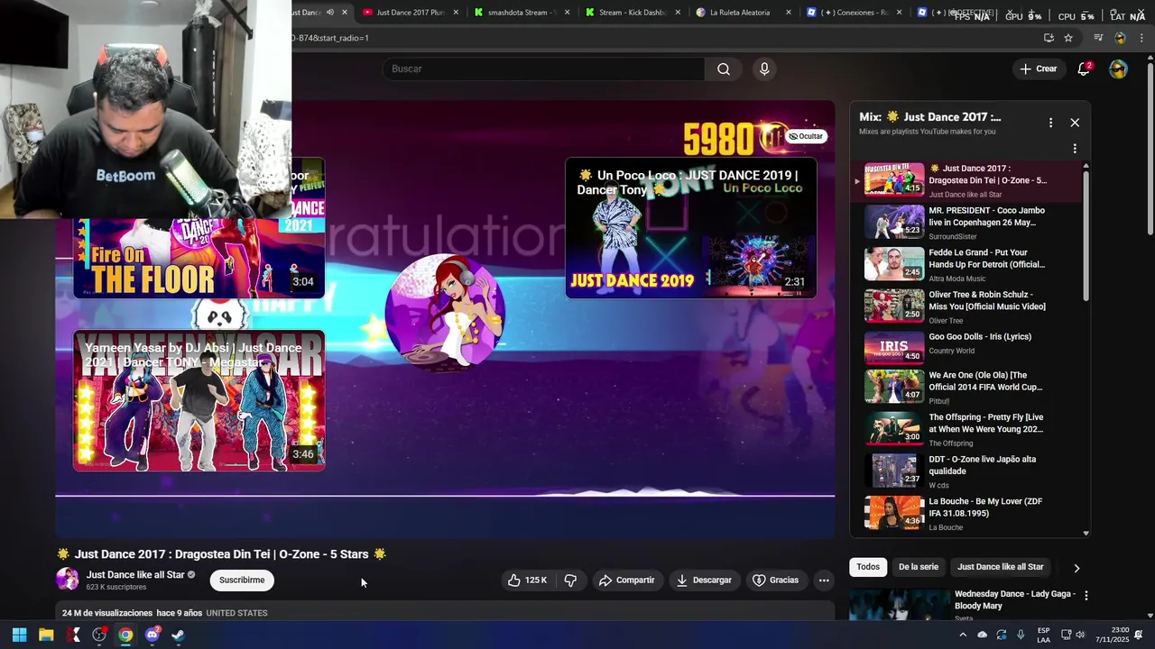
Task: Select the Todos filter chip
Action: click(868, 567)
